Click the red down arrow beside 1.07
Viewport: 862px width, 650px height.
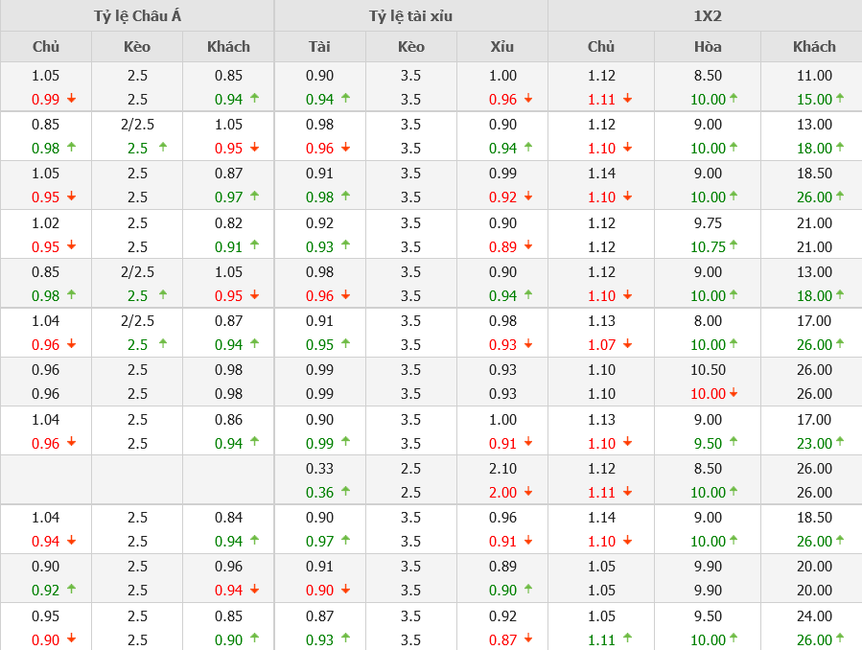627,343
